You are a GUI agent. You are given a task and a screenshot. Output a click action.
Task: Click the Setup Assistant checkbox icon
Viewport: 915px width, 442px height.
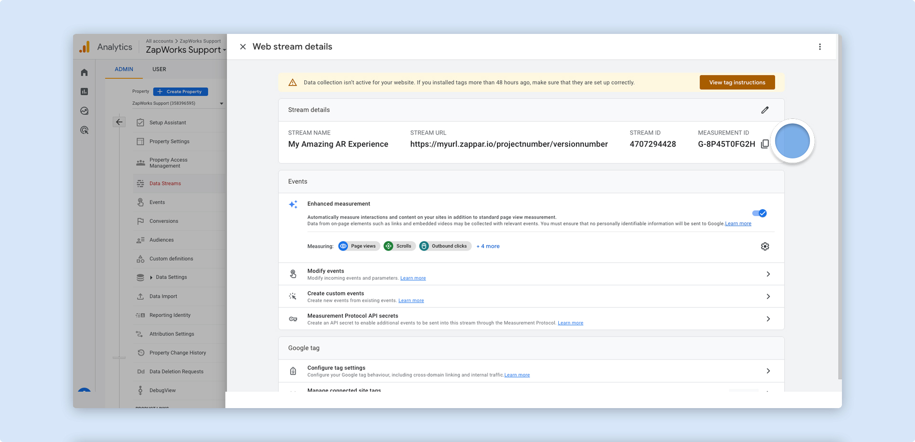[x=140, y=123]
